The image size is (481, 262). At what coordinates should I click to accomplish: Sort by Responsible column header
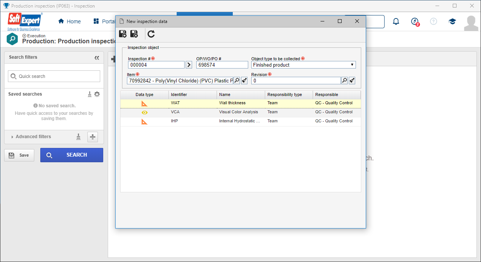[x=337, y=94]
